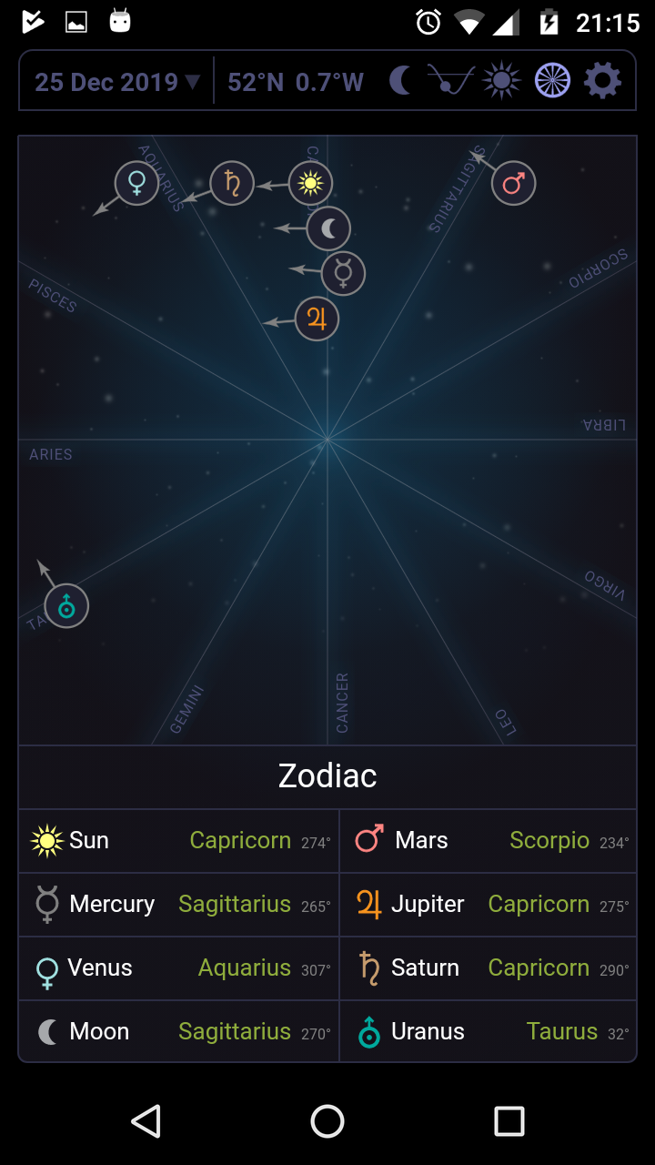The width and height of the screenshot is (655, 1165).
Task: Tap the Mercury symbol on the chart
Action: pos(343,273)
